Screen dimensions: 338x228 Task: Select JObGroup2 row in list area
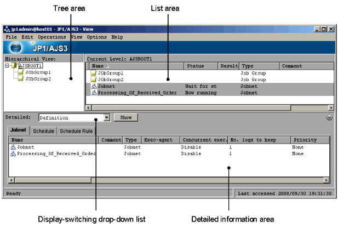pos(209,79)
